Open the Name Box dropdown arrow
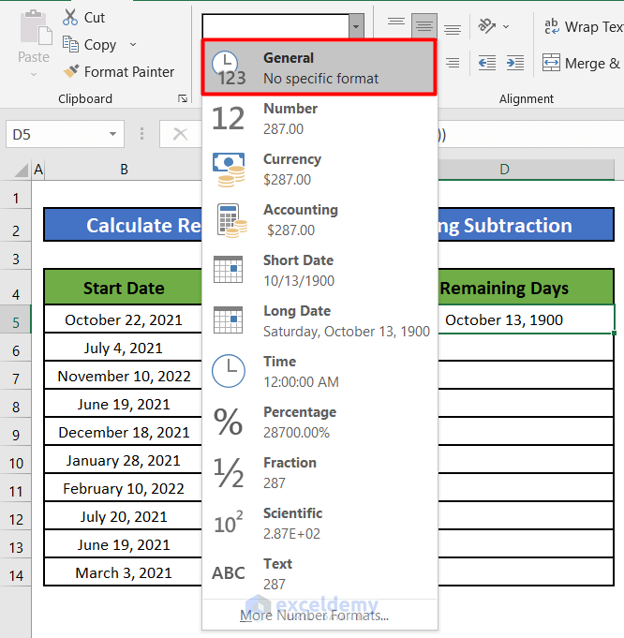The width and height of the screenshot is (624, 638). (112, 134)
